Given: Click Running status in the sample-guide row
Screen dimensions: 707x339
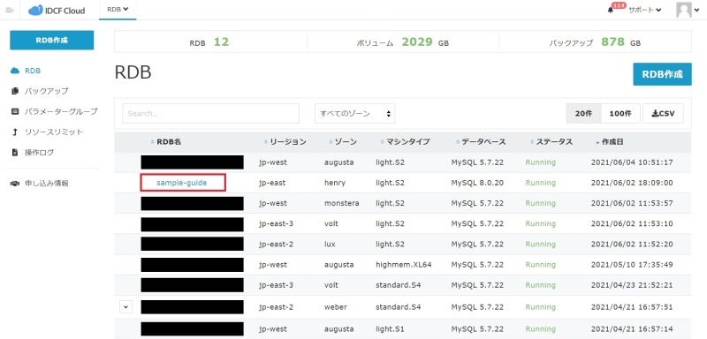Looking at the screenshot, I should point(541,183).
